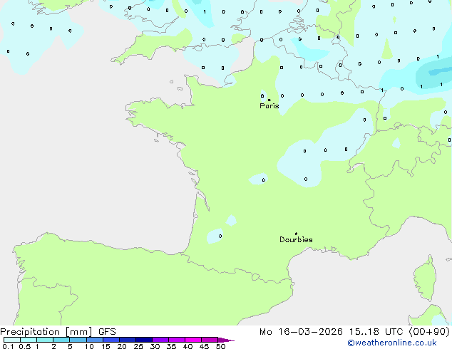Click the GFS model label

coord(107,332)
